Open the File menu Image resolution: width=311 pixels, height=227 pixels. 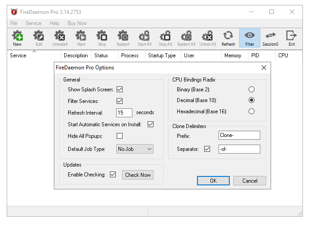pos(13,23)
